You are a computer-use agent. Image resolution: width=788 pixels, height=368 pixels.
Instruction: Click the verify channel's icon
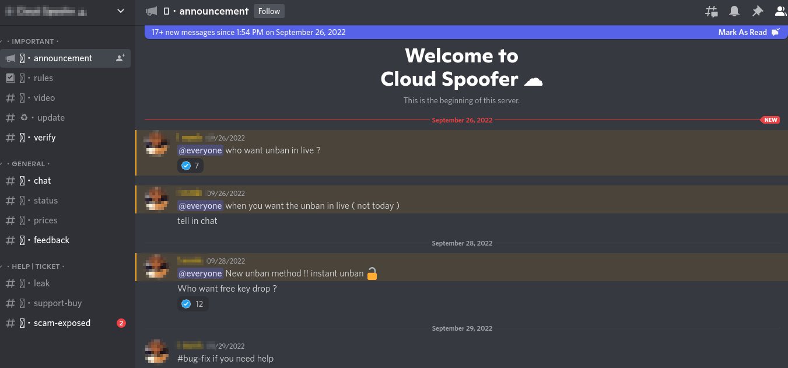pyautogui.click(x=23, y=137)
